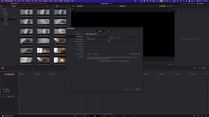Screen dimensions: 209x117
Task: Go to the Fairlight page icon
Action: (x=124, y=116)
